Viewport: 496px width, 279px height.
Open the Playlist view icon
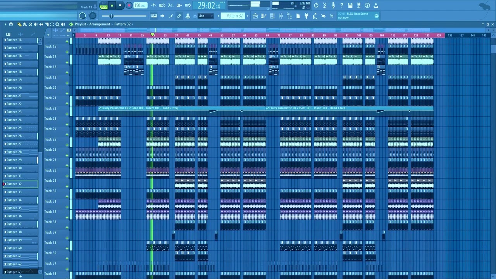click(x=255, y=16)
